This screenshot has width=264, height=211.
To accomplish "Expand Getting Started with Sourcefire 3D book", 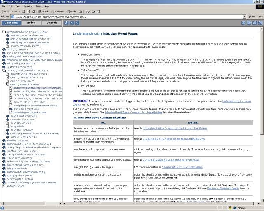I will click(7, 39).
